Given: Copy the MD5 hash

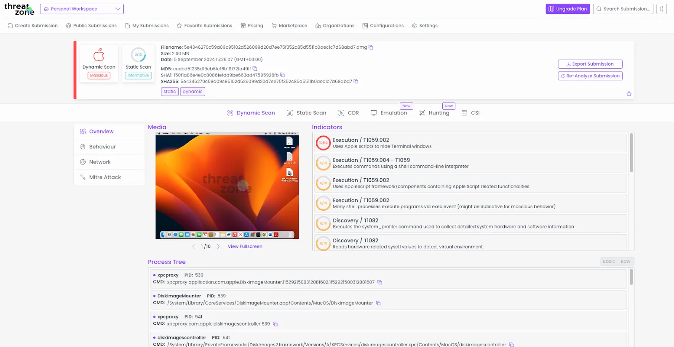Looking at the screenshot, I should pyautogui.click(x=255, y=69).
